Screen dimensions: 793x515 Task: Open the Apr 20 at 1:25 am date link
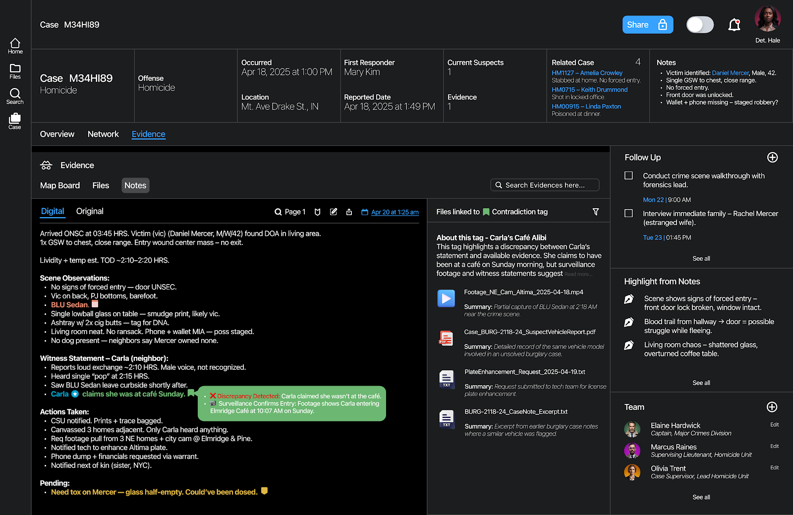pos(395,212)
